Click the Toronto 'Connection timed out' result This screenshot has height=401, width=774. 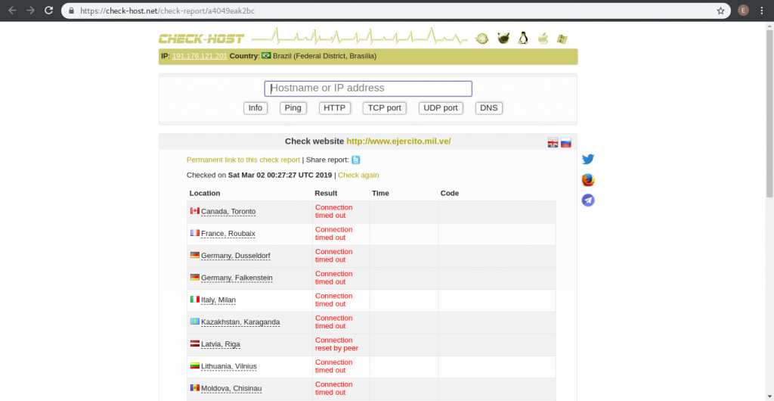coord(333,211)
